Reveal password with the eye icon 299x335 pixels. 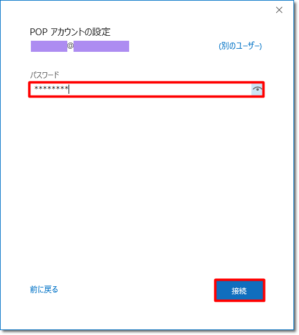click(x=257, y=89)
